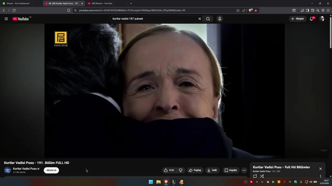Open Brave VPN shield icon
Screen dimensions: 332x186
pos(323,10)
